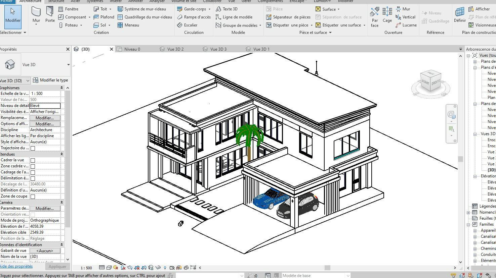Enable the Délimitation éloignée checkbox
The height and width of the screenshot is (278, 496).
point(33,178)
